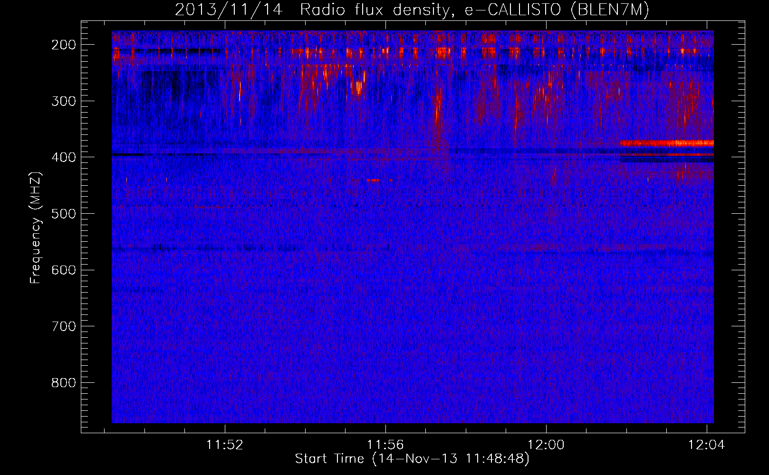
Task: Click the 11:52 time tick label
Action: [225, 445]
